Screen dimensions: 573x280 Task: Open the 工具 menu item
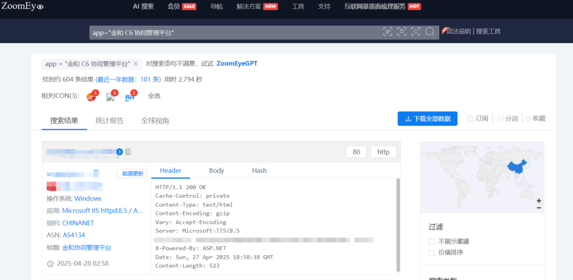(x=298, y=6)
